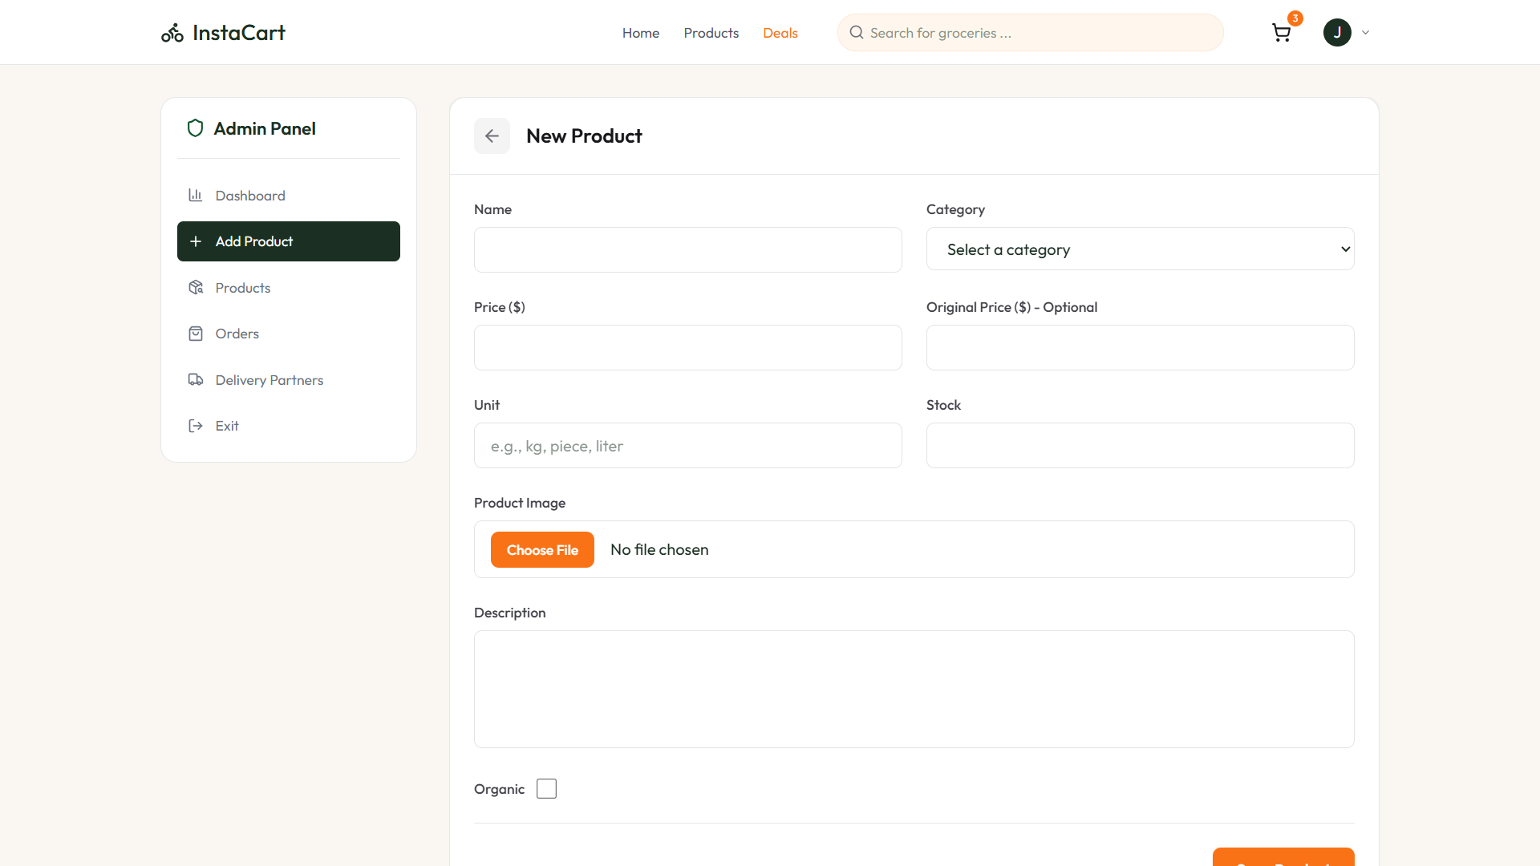Click the Exit door icon
Screen dimensions: 1540x866
pos(195,426)
